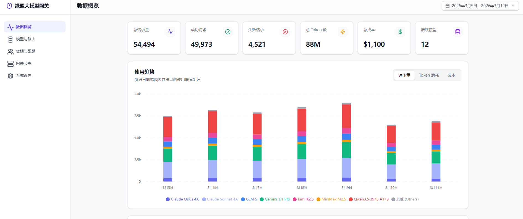Click the red Qwen3.5 segment in the 3月9日 bar

click(346, 116)
